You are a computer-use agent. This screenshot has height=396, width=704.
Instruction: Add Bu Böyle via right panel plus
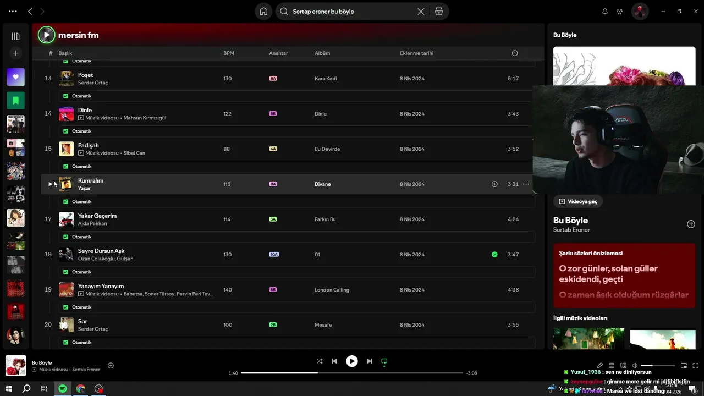coord(691,224)
